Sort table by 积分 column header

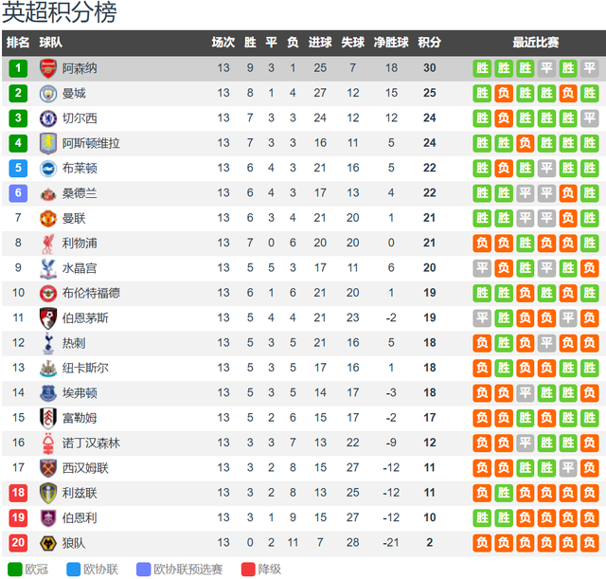pos(429,43)
